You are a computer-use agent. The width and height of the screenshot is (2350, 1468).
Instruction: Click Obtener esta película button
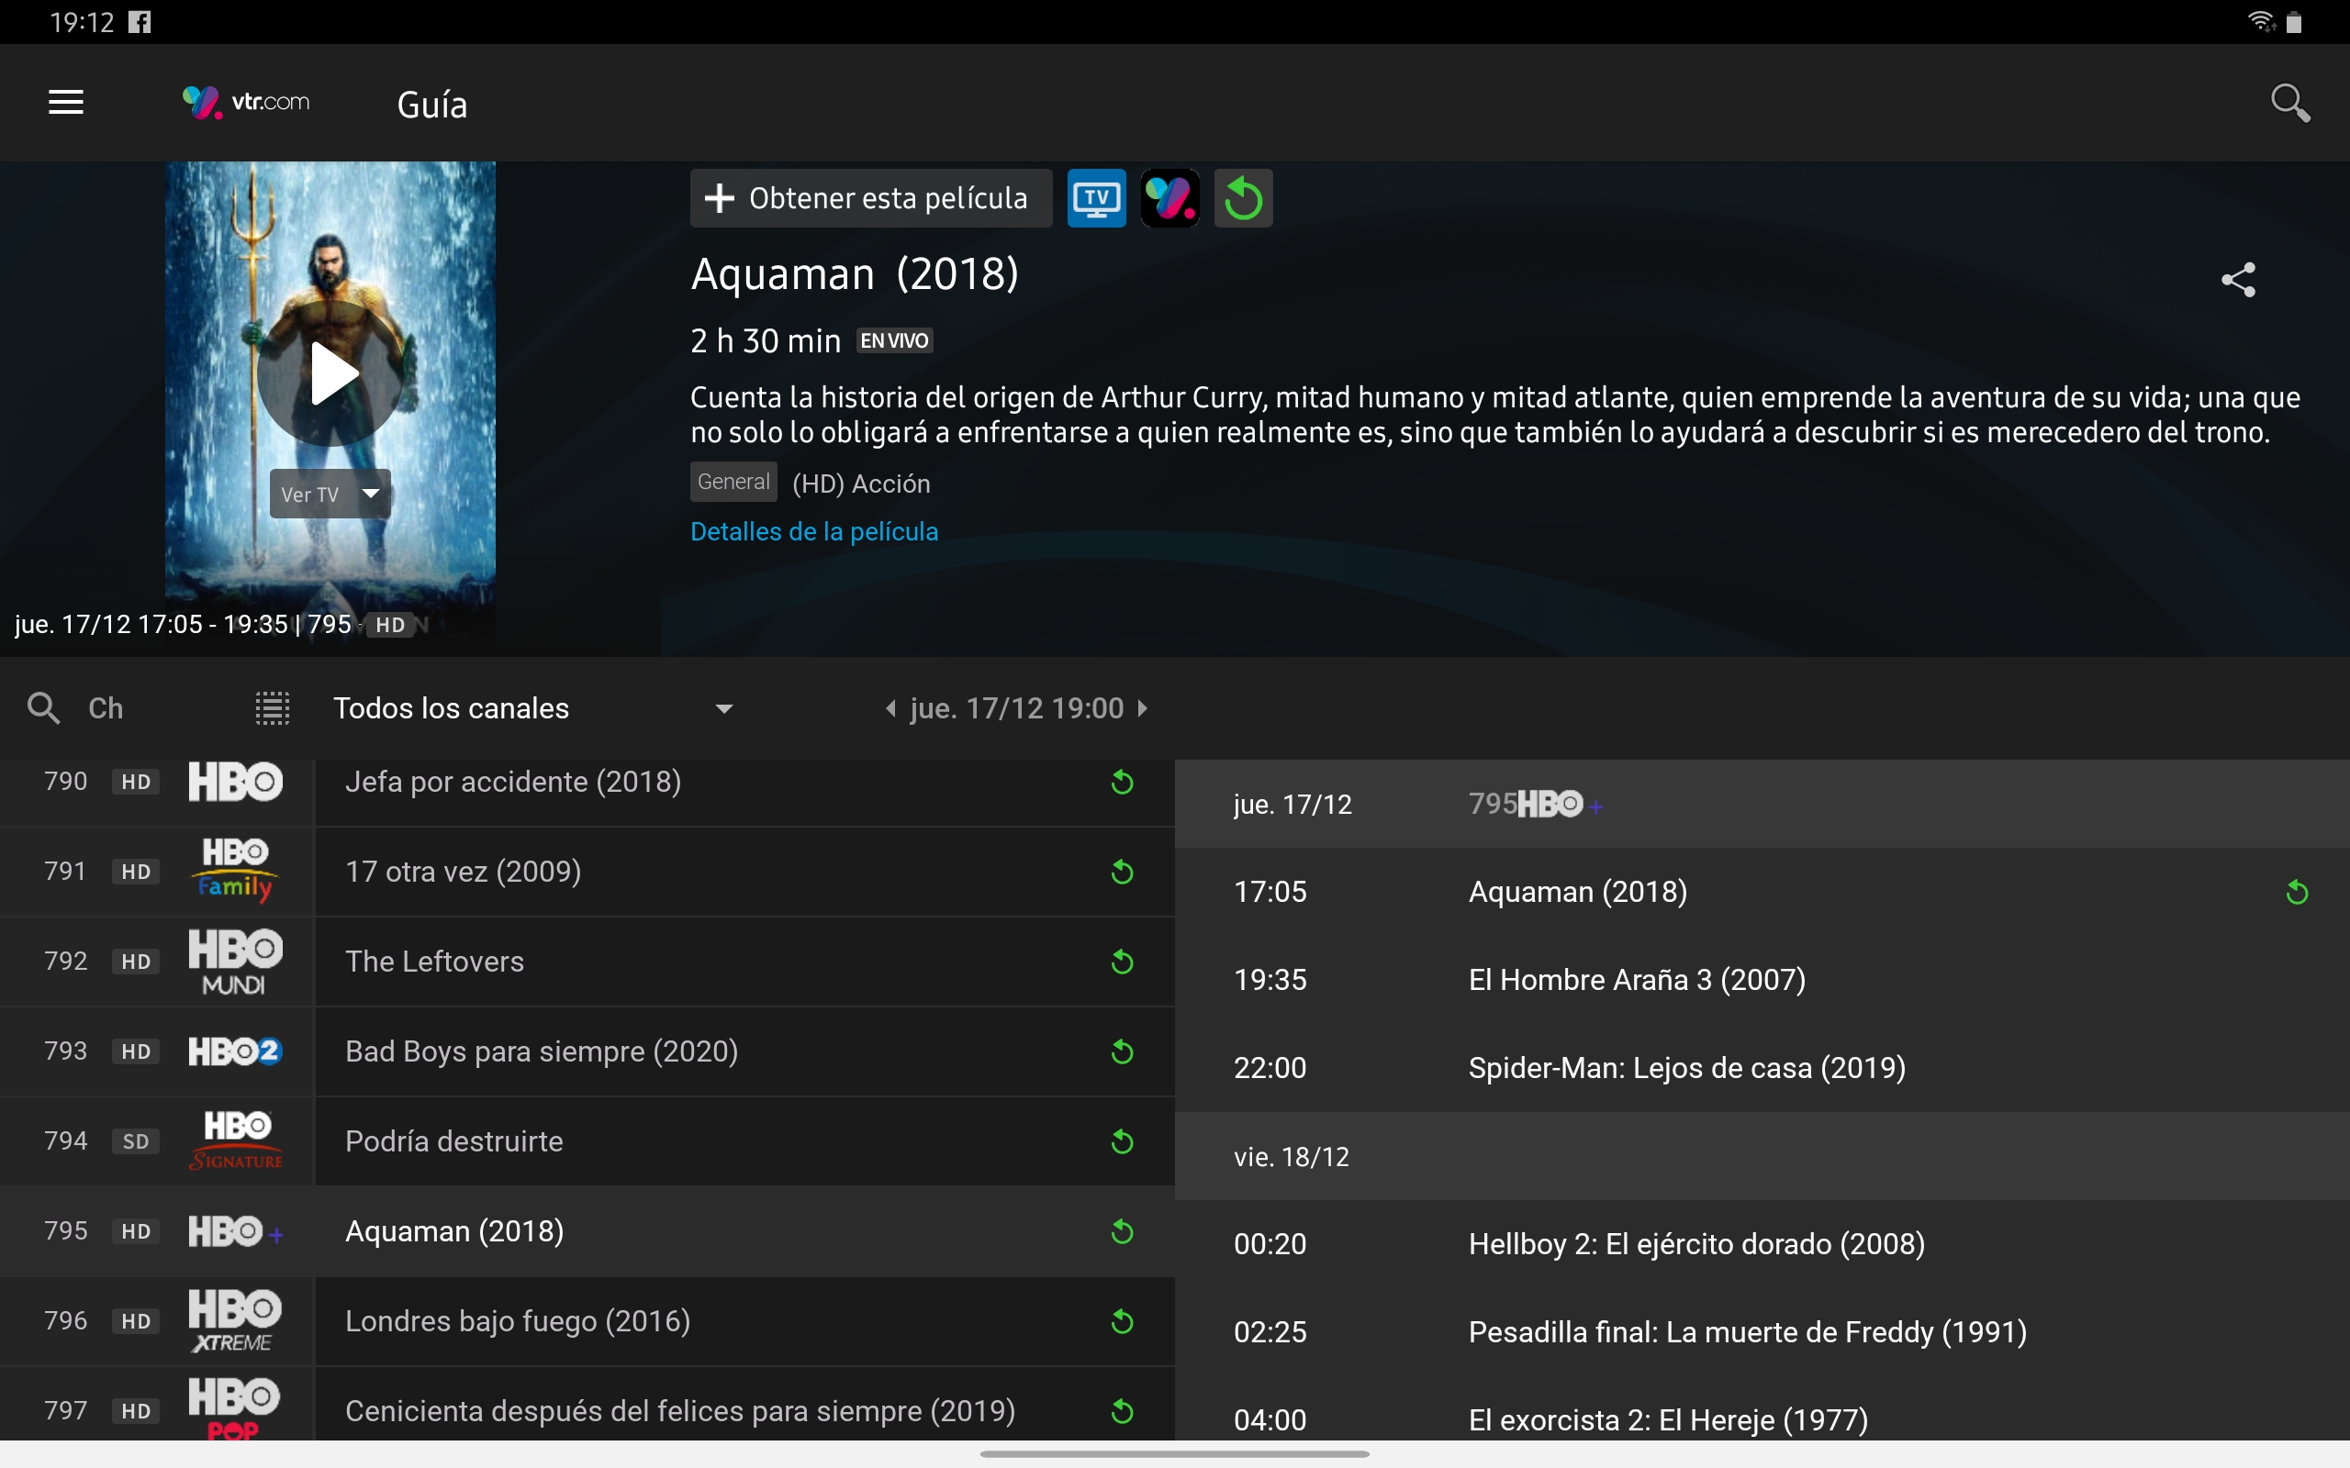[870, 198]
